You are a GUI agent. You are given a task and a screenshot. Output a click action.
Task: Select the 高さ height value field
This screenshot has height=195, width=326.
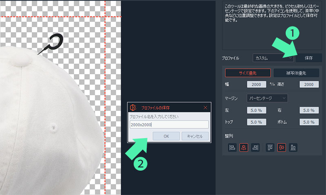(308, 84)
